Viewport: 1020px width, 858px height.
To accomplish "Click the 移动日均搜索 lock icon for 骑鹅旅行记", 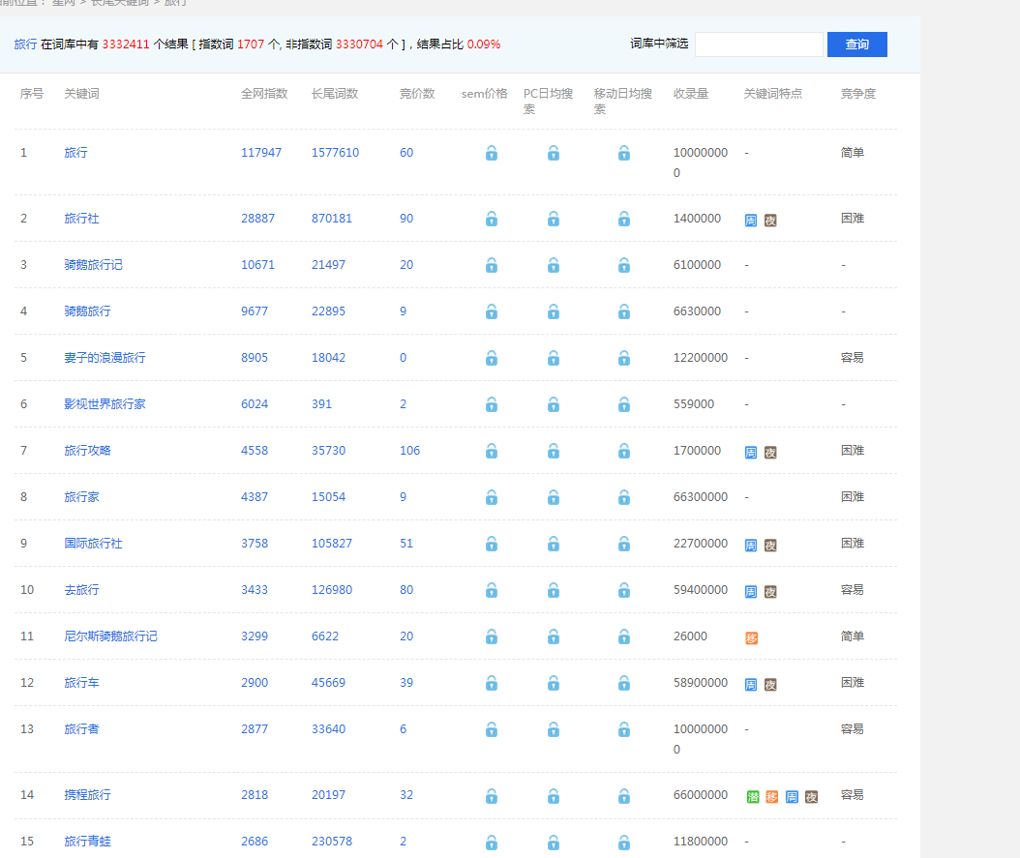I will (x=624, y=265).
